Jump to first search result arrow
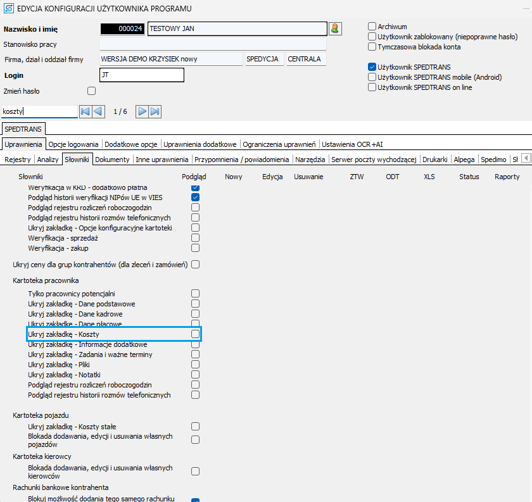 (x=85, y=111)
